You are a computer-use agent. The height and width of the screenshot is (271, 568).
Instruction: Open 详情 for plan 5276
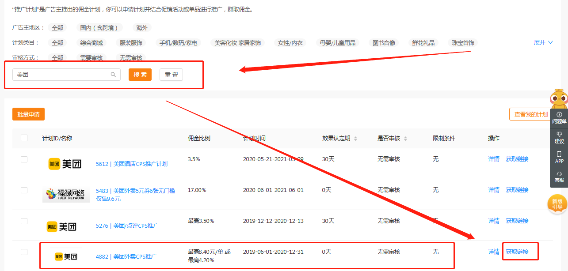(494, 221)
